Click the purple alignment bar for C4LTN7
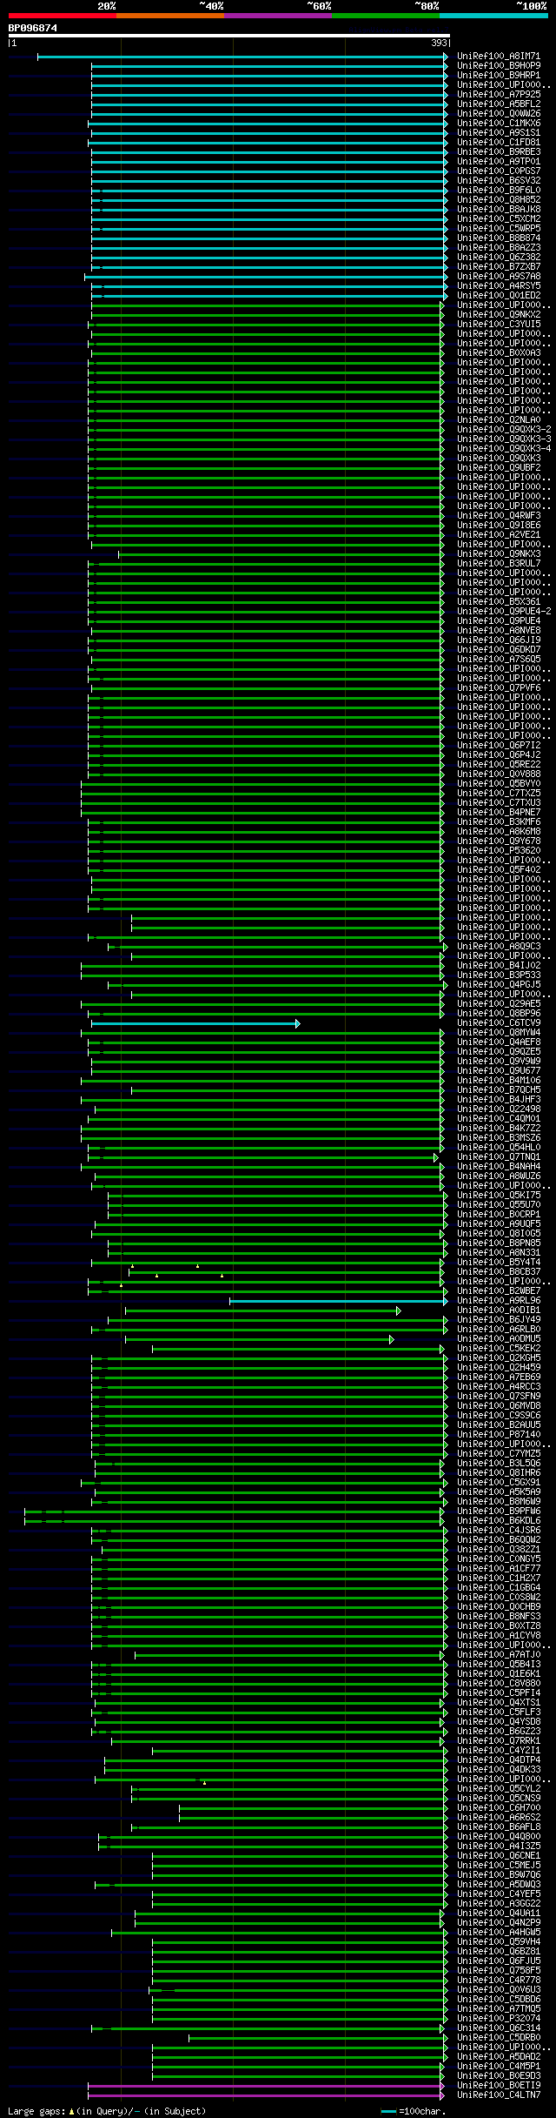The image size is (556, 2118). [x=266, y=2095]
